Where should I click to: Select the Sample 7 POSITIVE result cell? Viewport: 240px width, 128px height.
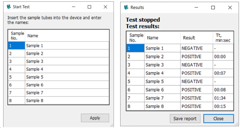[x=197, y=98]
